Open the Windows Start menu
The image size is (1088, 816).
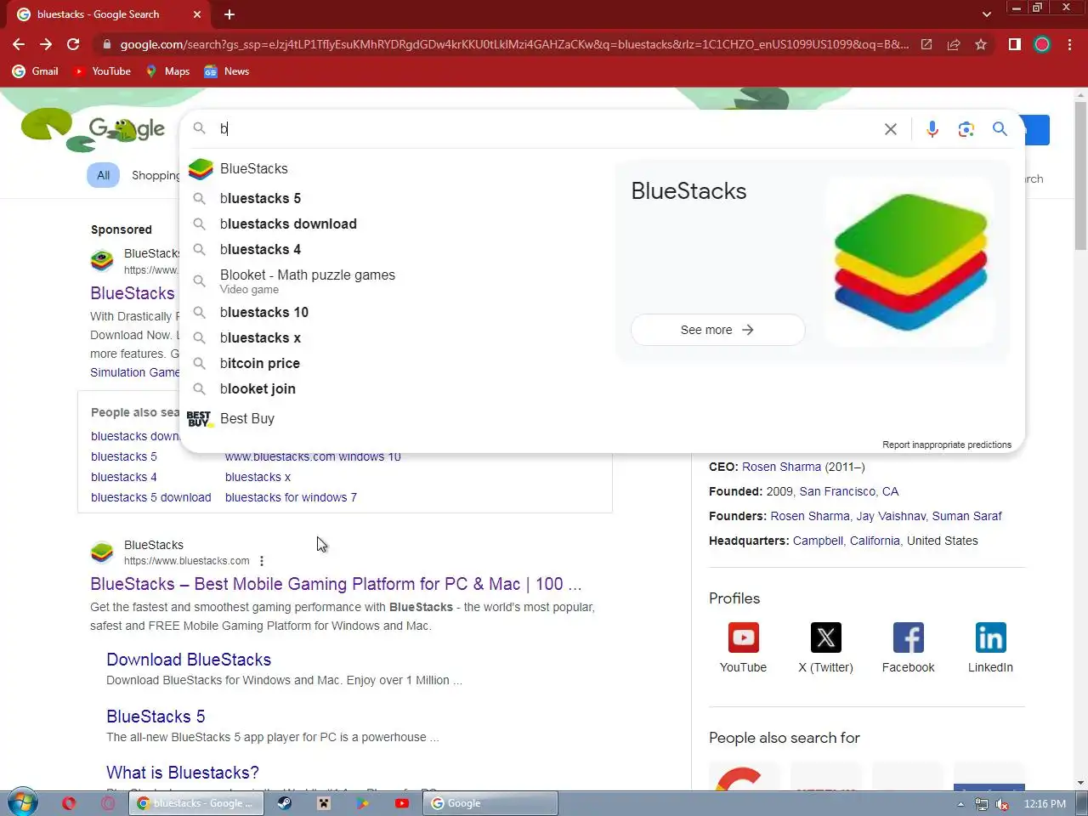point(22,802)
